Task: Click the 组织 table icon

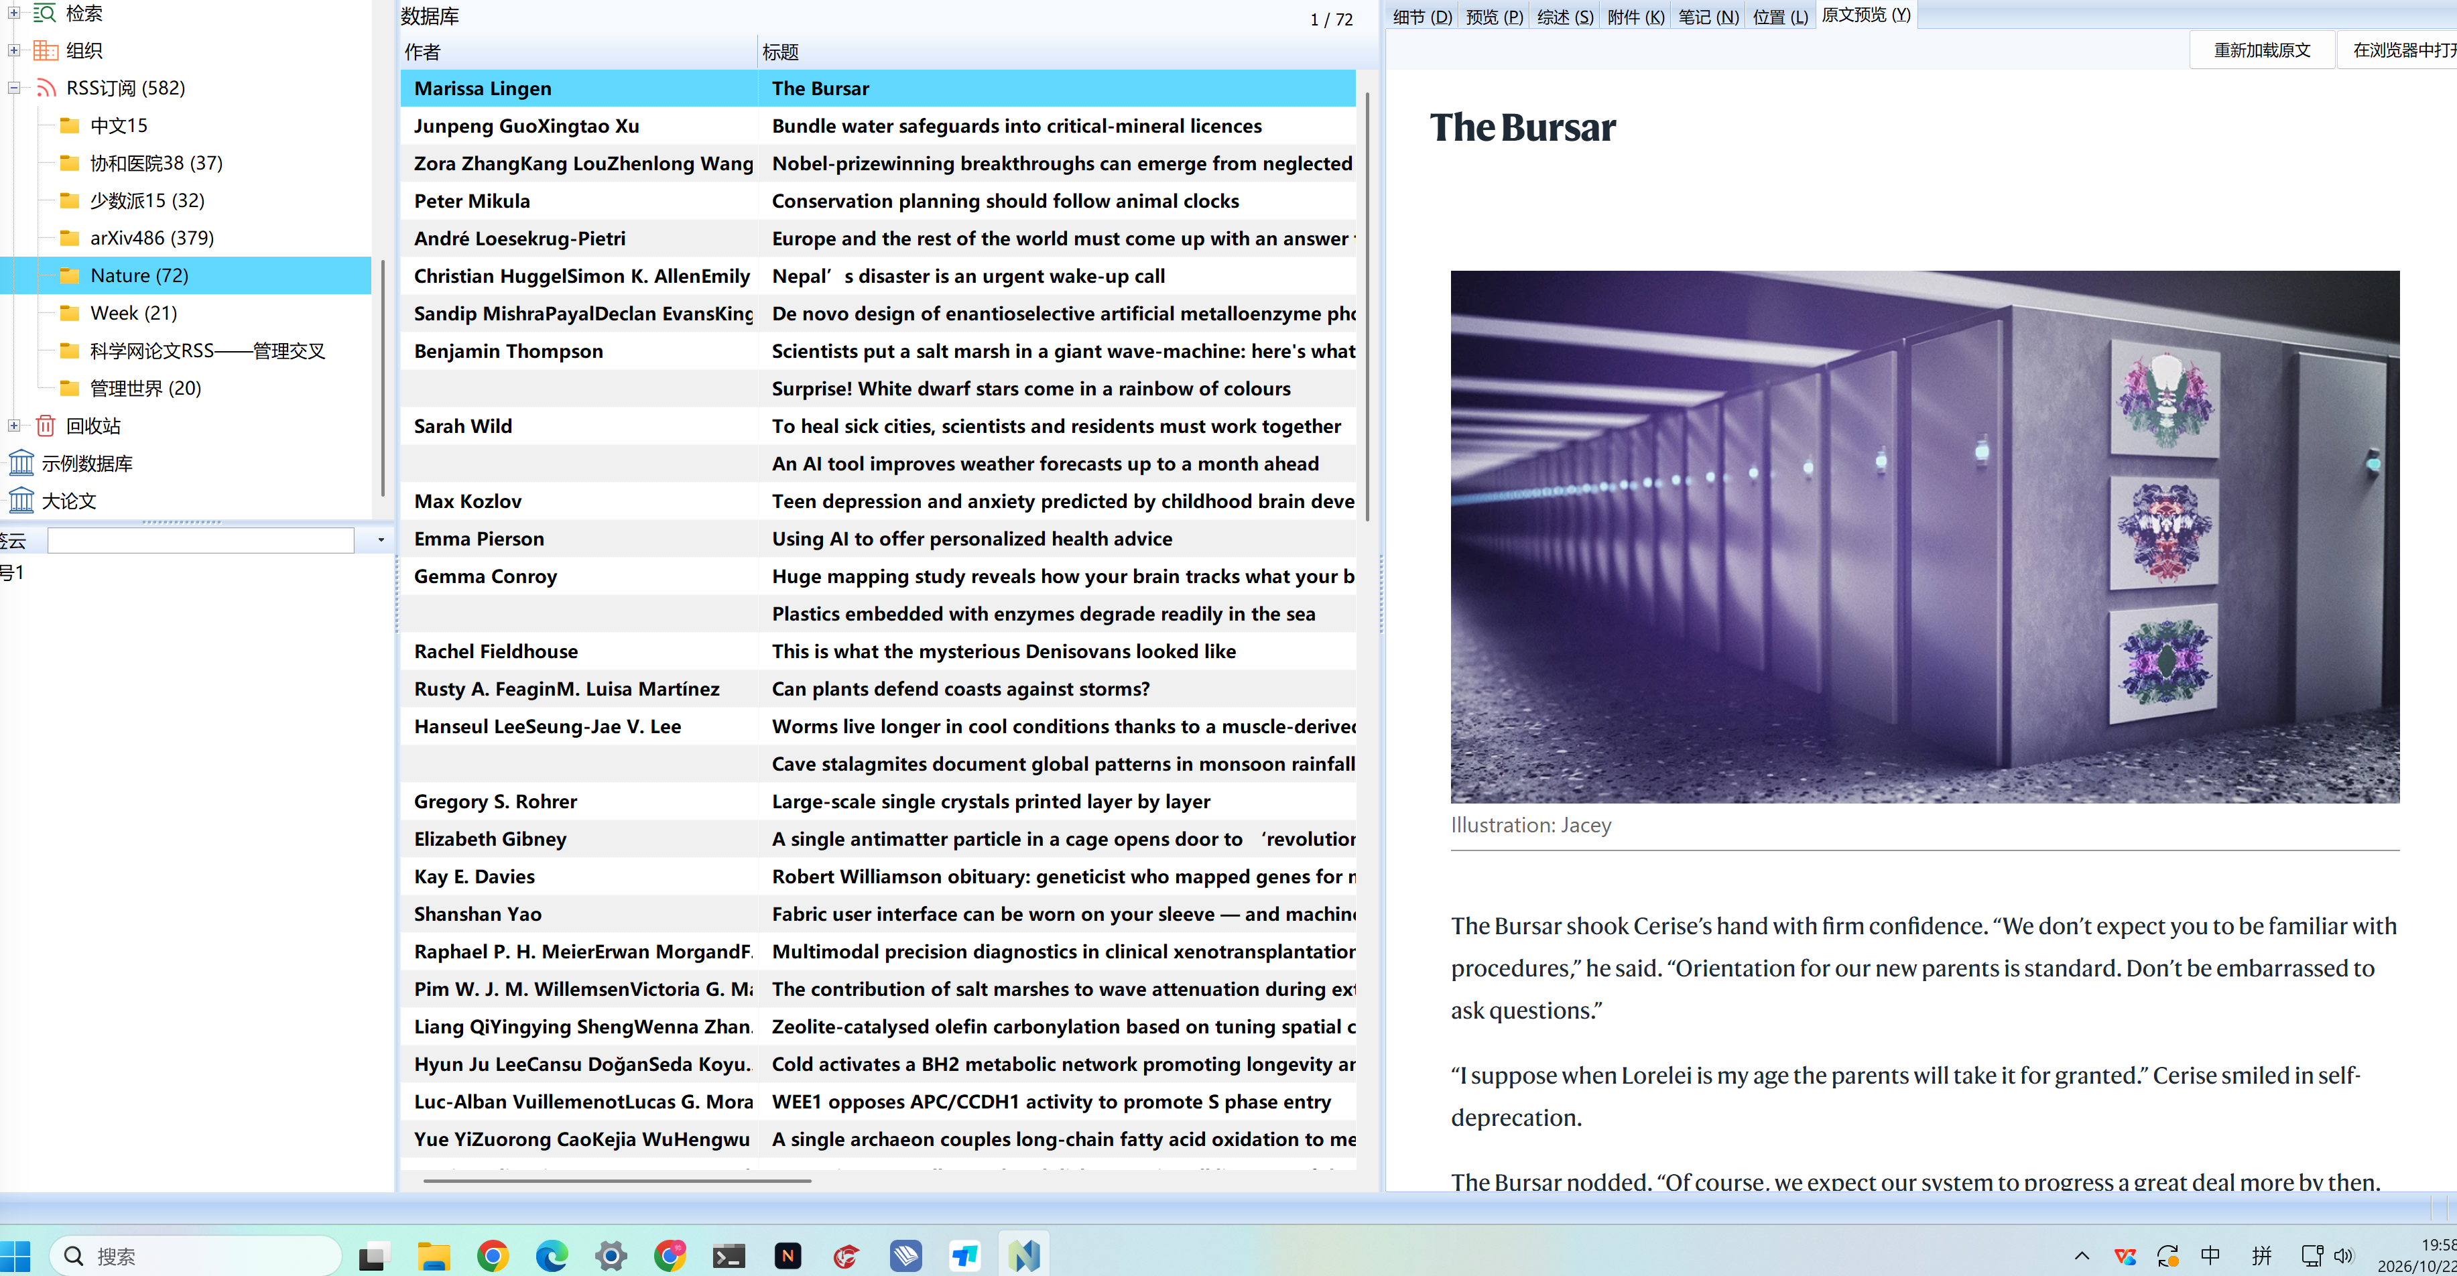Action: pyautogui.click(x=46, y=50)
